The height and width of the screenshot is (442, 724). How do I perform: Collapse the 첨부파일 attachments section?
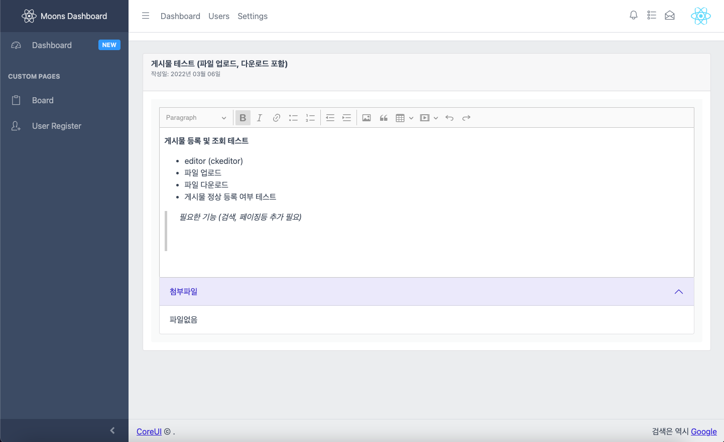[678, 291]
